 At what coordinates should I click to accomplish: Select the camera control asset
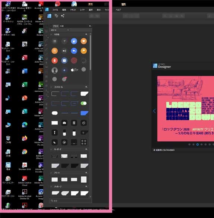(64, 123)
